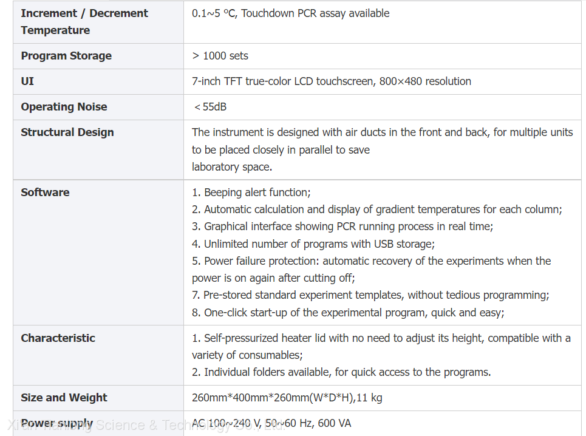586x436 pixels.
Task: Click the Size and Weight label
Action: click(x=64, y=398)
